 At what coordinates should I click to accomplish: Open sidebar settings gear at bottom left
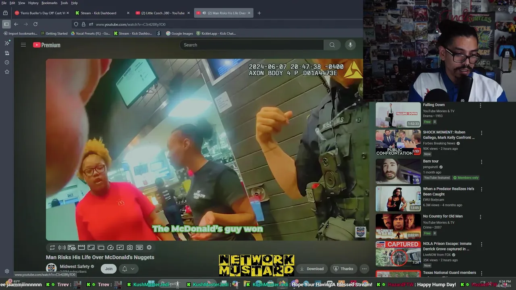click(x=7, y=271)
